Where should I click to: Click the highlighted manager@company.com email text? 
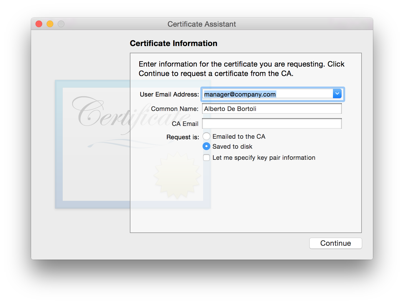click(239, 94)
